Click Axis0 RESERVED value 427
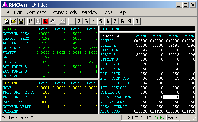 point(46,76)
